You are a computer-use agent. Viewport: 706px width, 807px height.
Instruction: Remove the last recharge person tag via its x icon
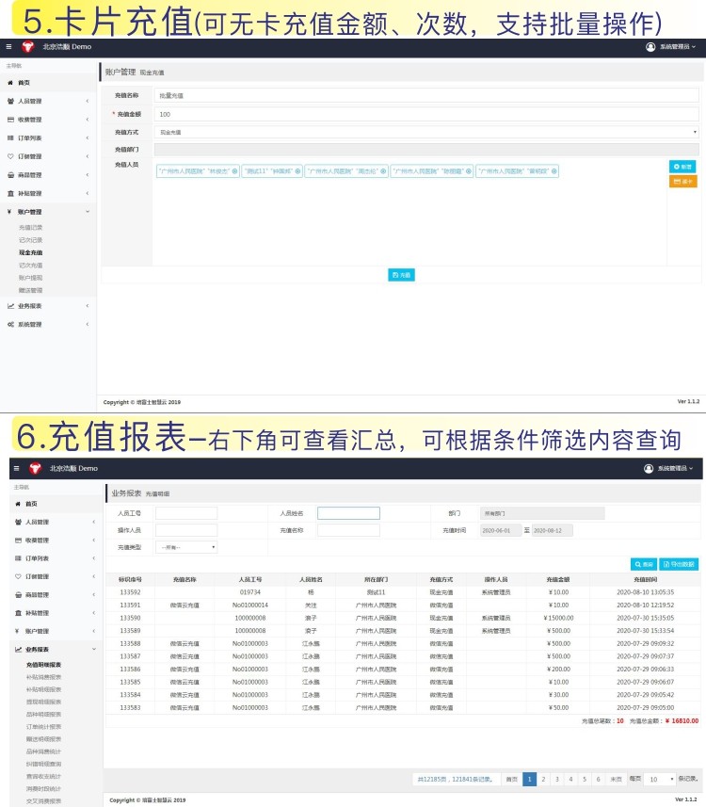554,171
